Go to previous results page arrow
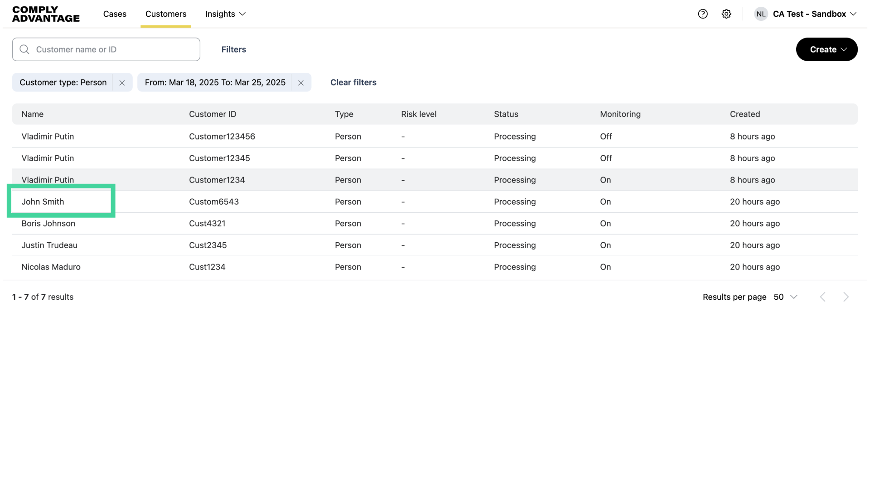Screen dimensions: 870x489 (823, 297)
